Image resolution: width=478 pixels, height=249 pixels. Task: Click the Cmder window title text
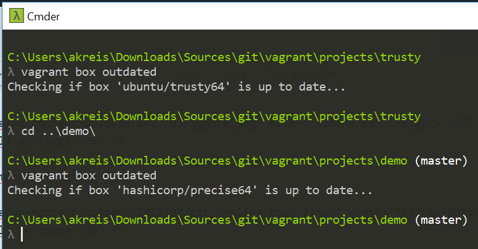pos(43,15)
